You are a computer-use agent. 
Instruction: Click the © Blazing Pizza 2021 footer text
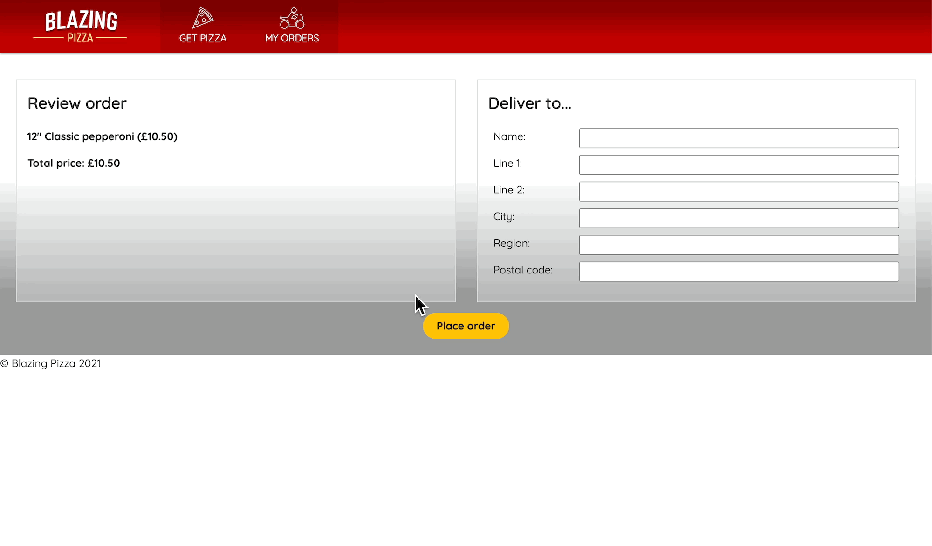(50, 363)
